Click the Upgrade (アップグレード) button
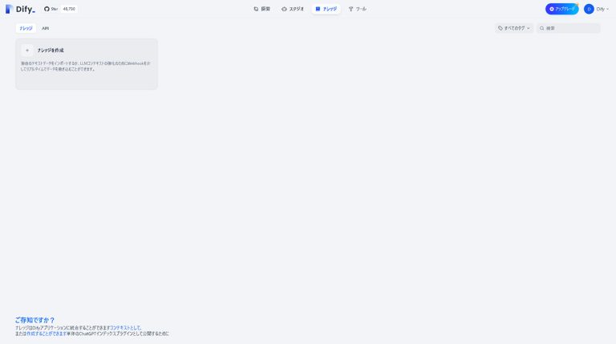Screen dimensions: 616x344 click(561, 9)
